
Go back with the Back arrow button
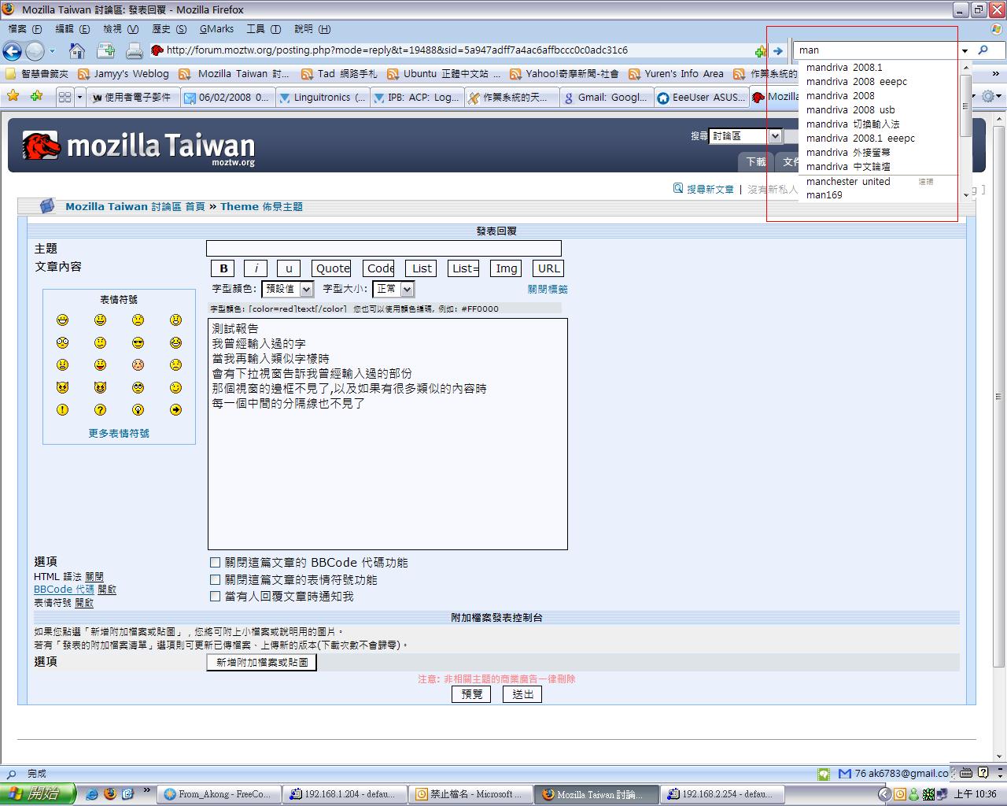pyautogui.click(x=12, y=51)
